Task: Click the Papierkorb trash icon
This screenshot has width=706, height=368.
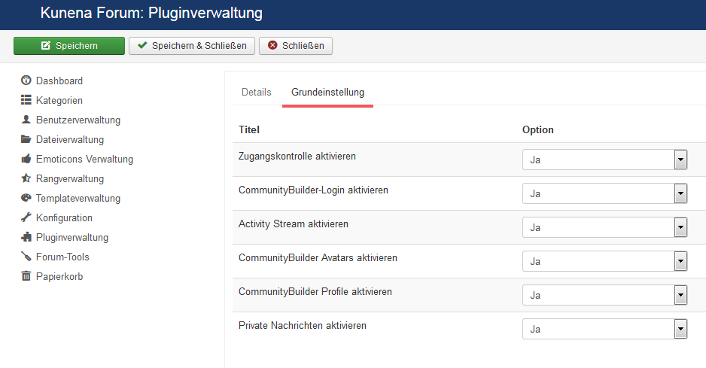Action: click(x=26, y=275)
